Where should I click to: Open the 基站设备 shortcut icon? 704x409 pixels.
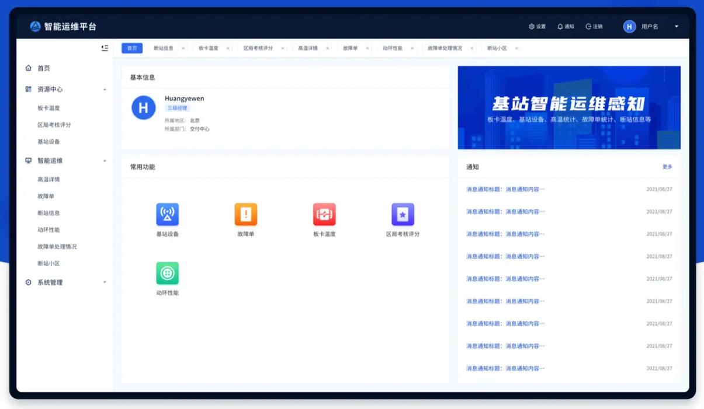167,214
